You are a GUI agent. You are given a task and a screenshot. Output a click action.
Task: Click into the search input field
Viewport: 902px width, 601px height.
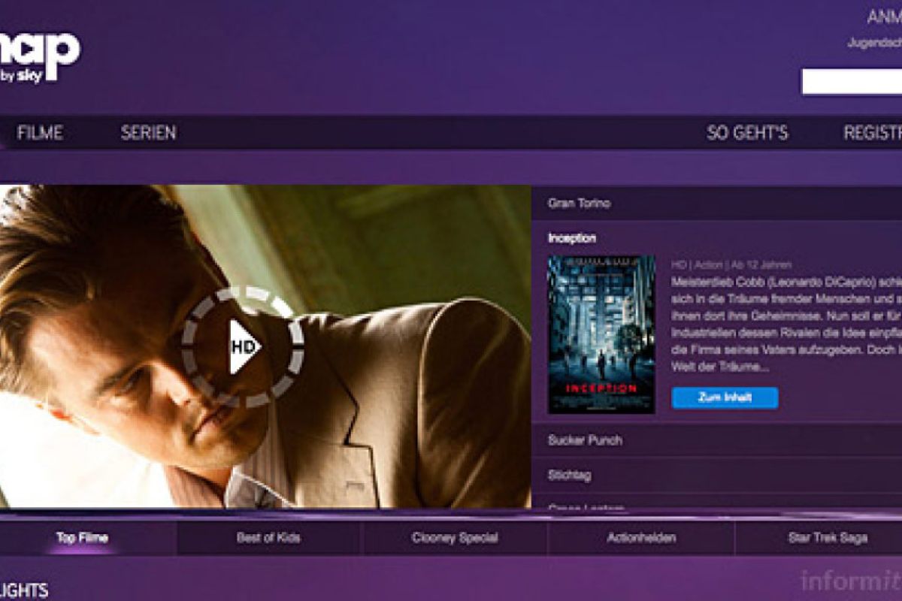[x=851, y=82]
